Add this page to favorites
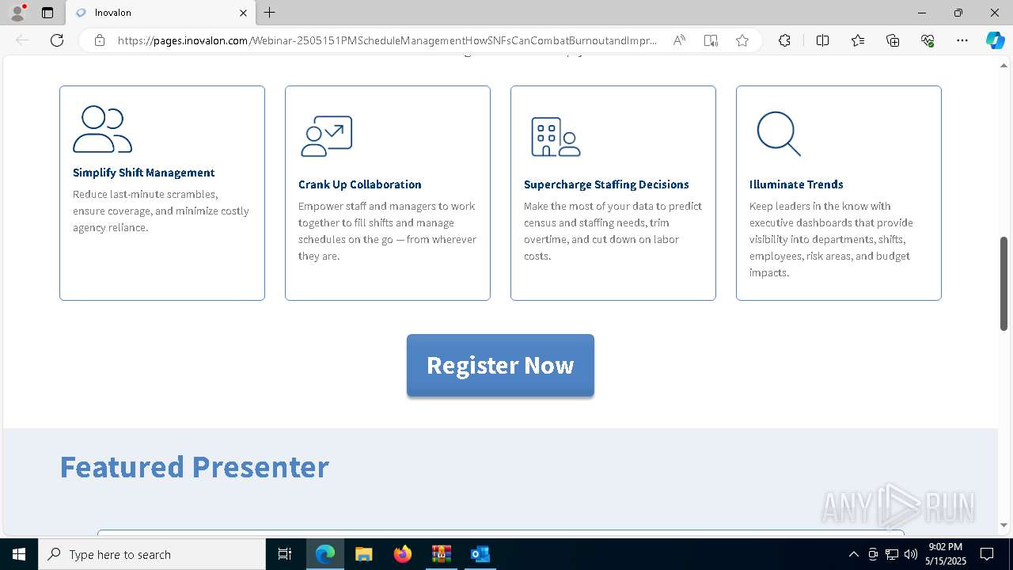1013x570 pixels. coord(742,40)
